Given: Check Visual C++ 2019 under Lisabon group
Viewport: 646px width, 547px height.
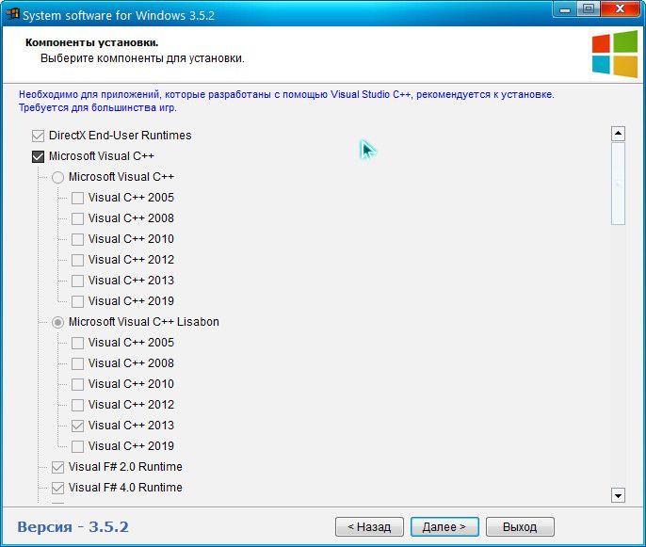Looking at the screenshot, I should [77, 446].
